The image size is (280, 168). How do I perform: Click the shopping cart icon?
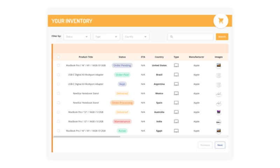click(x=221, y=21)
